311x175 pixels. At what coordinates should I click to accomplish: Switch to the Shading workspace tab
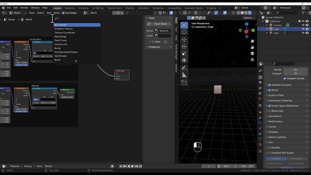(x=130, y=8)
